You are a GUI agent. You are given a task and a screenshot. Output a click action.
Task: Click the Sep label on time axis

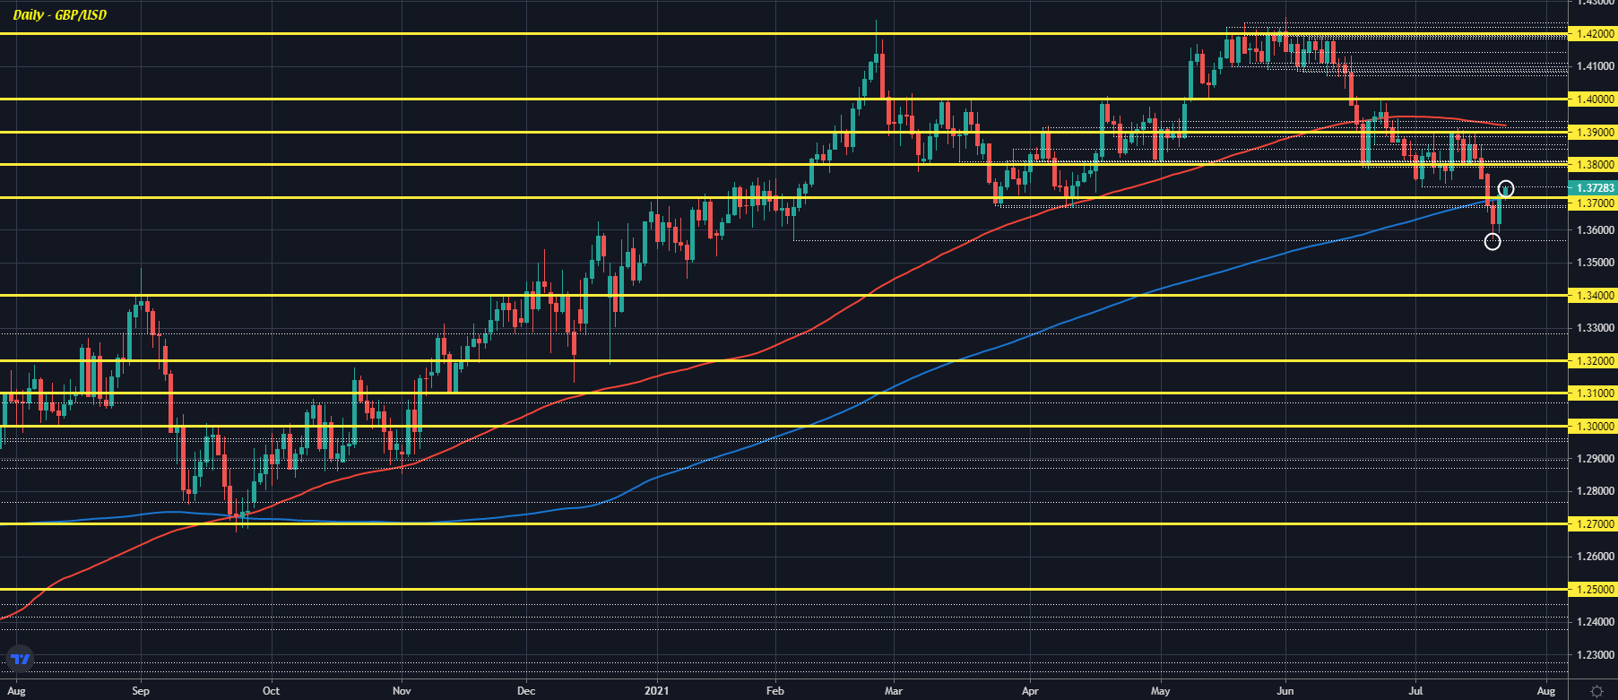click(x=140, y=691)
